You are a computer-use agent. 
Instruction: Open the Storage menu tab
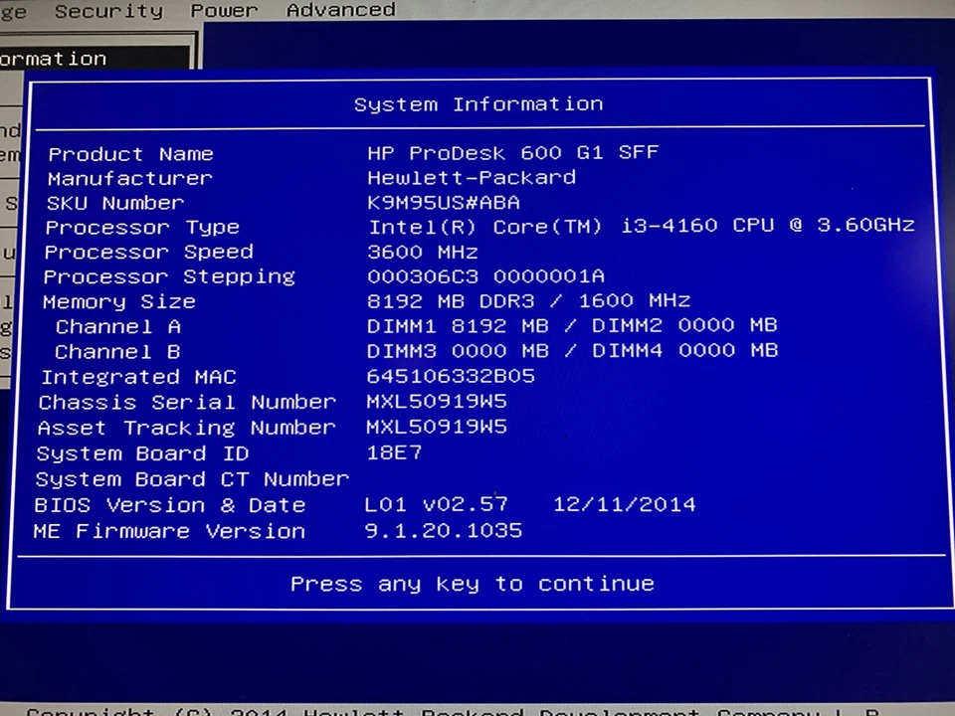point(12,11)
